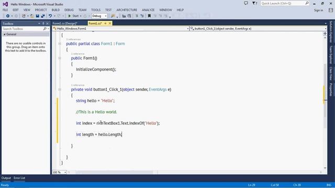Click the Sign in link
The width and height of the screenshot is (335, 188).
tap(318, 10)
